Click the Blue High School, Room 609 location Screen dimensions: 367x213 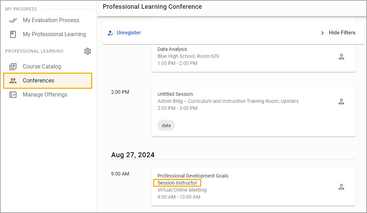pyautogui.click(x=188, y=56)
